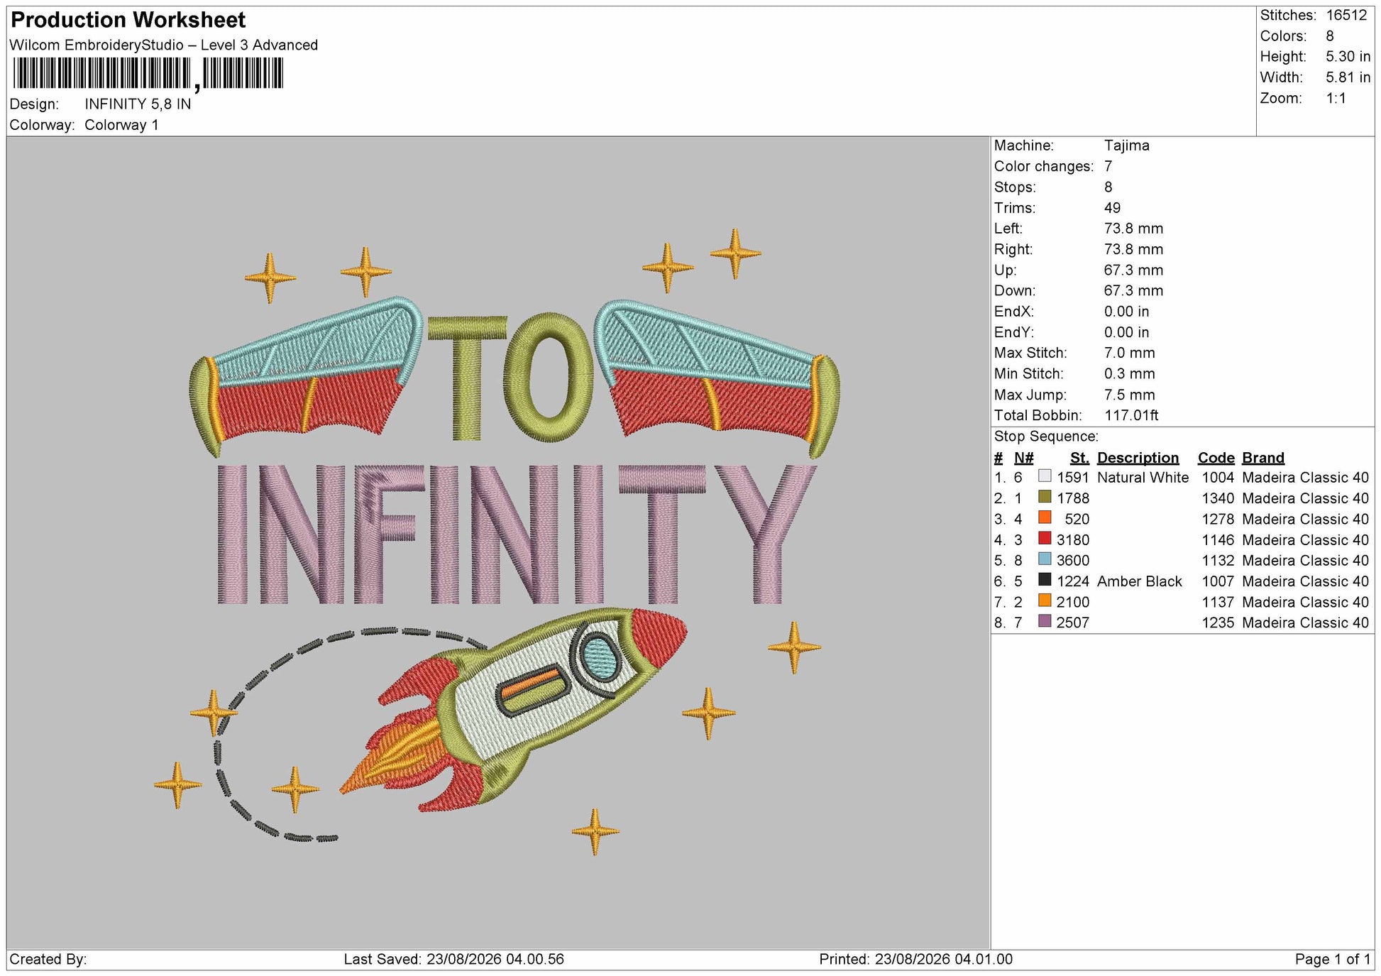Image resolution: width=1381 pixels, height=976 pixels.
Task: Click the embroidered rocket in the design preview
Action: [x=514, y=710]
